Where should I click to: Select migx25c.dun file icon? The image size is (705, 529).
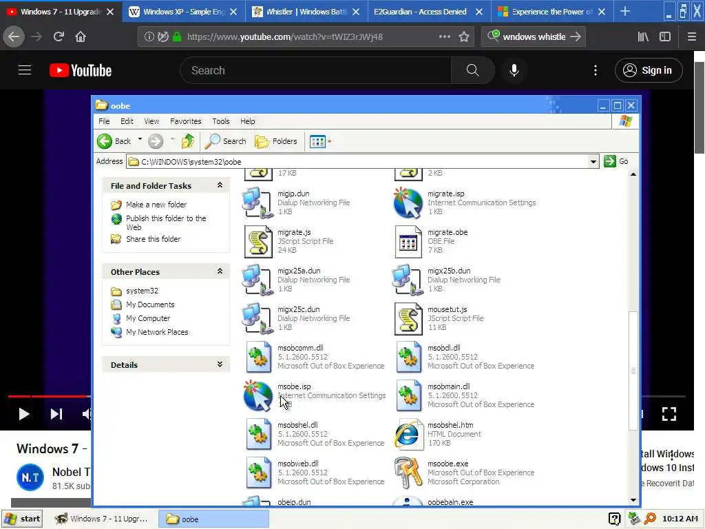point(257,318)
